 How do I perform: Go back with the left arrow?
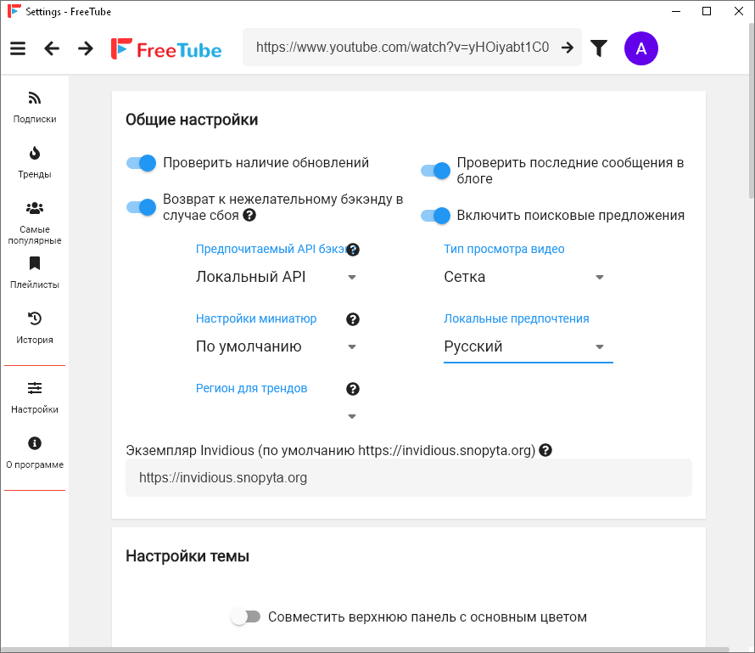pyautogui.click(x=52, y=48)
